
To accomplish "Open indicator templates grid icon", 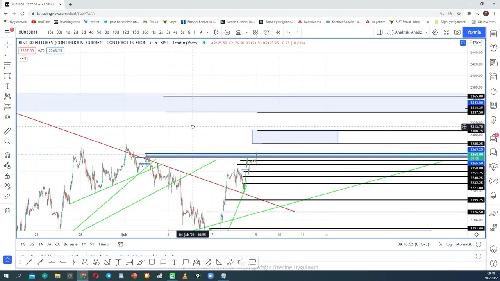I will coord(255,32).
